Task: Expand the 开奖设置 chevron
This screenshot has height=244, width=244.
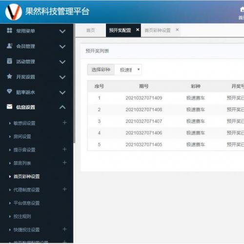Action: click(62, 77)
